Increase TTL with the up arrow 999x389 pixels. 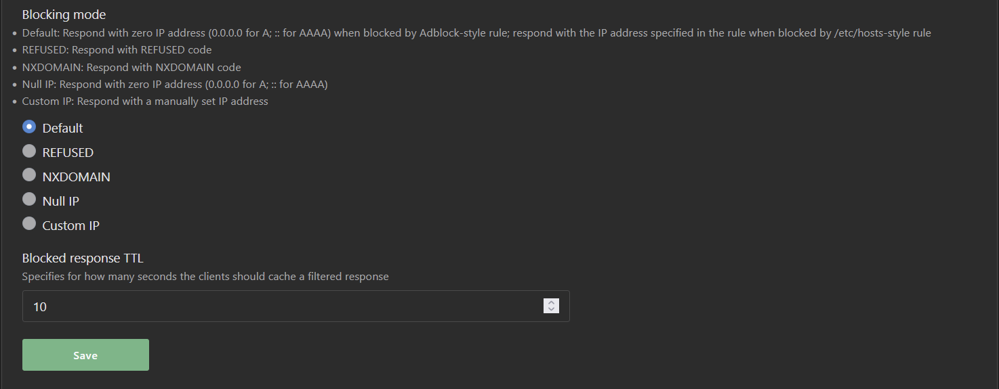point(552,302)
